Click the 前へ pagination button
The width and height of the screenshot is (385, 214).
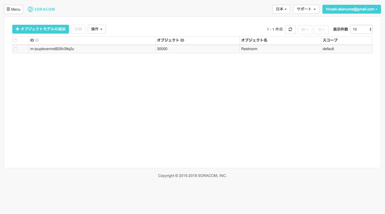click(305, 29)
